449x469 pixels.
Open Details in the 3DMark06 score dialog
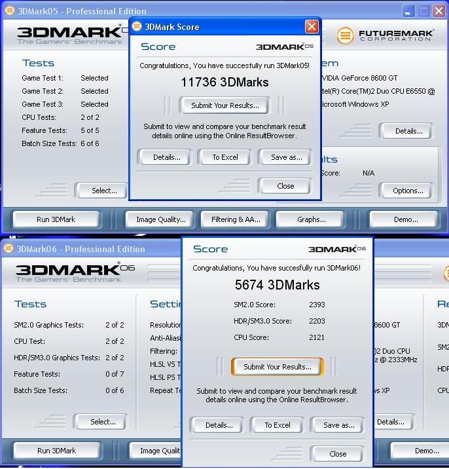pos(219,425)
